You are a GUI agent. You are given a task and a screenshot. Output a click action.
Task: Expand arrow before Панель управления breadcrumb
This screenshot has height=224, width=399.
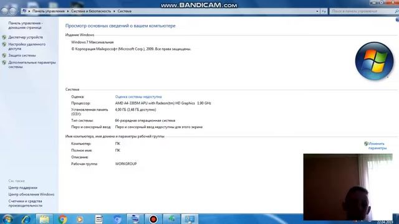tap(29, 11)
